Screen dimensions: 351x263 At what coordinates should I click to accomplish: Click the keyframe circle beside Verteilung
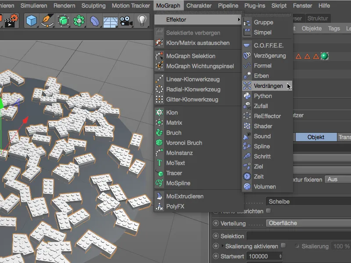(217, 223)
